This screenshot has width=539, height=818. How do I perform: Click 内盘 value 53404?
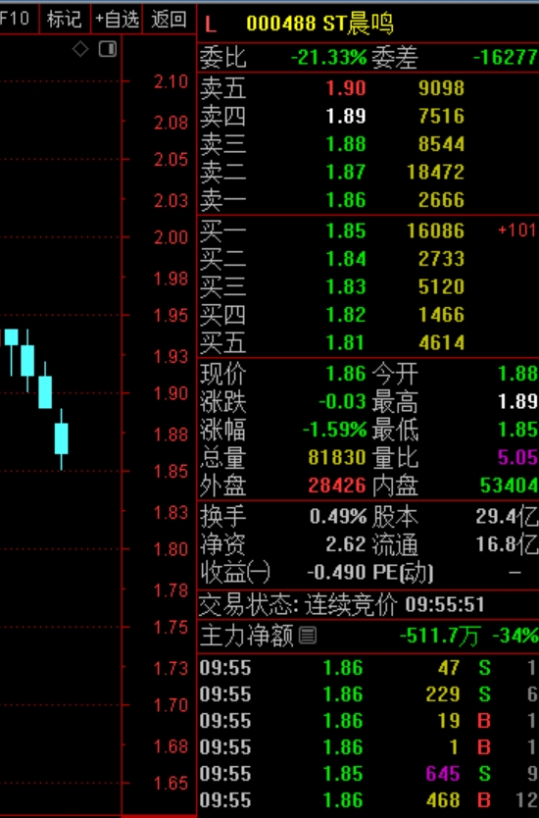[x=509, y=486]
